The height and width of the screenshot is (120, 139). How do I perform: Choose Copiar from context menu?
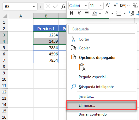coord(102,48)
